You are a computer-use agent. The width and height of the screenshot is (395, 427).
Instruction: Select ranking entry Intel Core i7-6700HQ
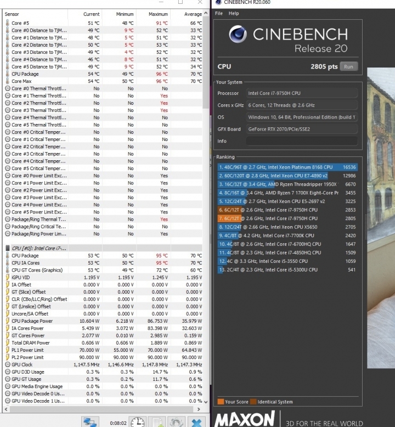(287, 244)
